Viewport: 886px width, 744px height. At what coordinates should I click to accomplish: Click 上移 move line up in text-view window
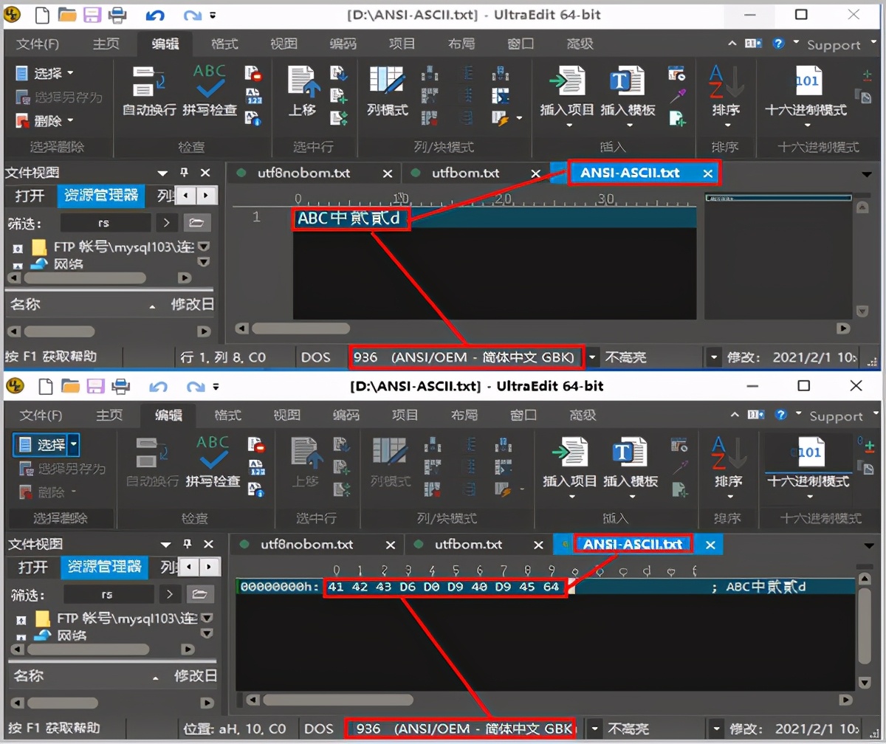click(303, 91)
